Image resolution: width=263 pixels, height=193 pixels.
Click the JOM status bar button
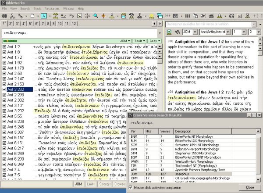tap(78, 184)
